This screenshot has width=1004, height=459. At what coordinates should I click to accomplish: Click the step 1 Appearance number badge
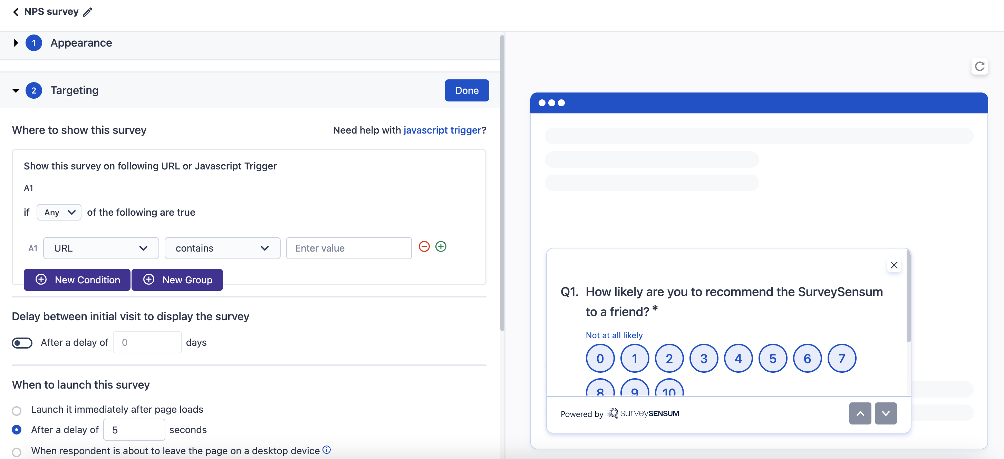pos(34,43)
